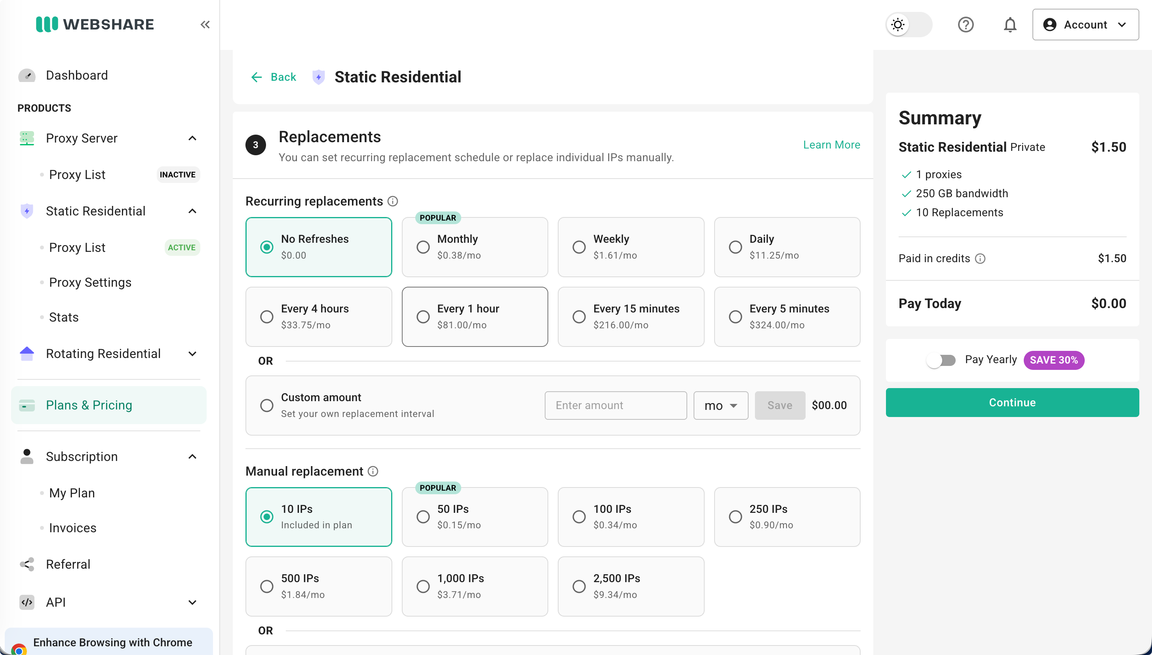The width and height of the screenshot is (1152, 655).
Task: Focus the Enter amount input field
Action: point(616,406)
